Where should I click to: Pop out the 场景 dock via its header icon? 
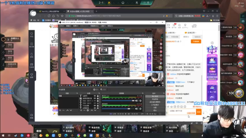tap(77, 94)
